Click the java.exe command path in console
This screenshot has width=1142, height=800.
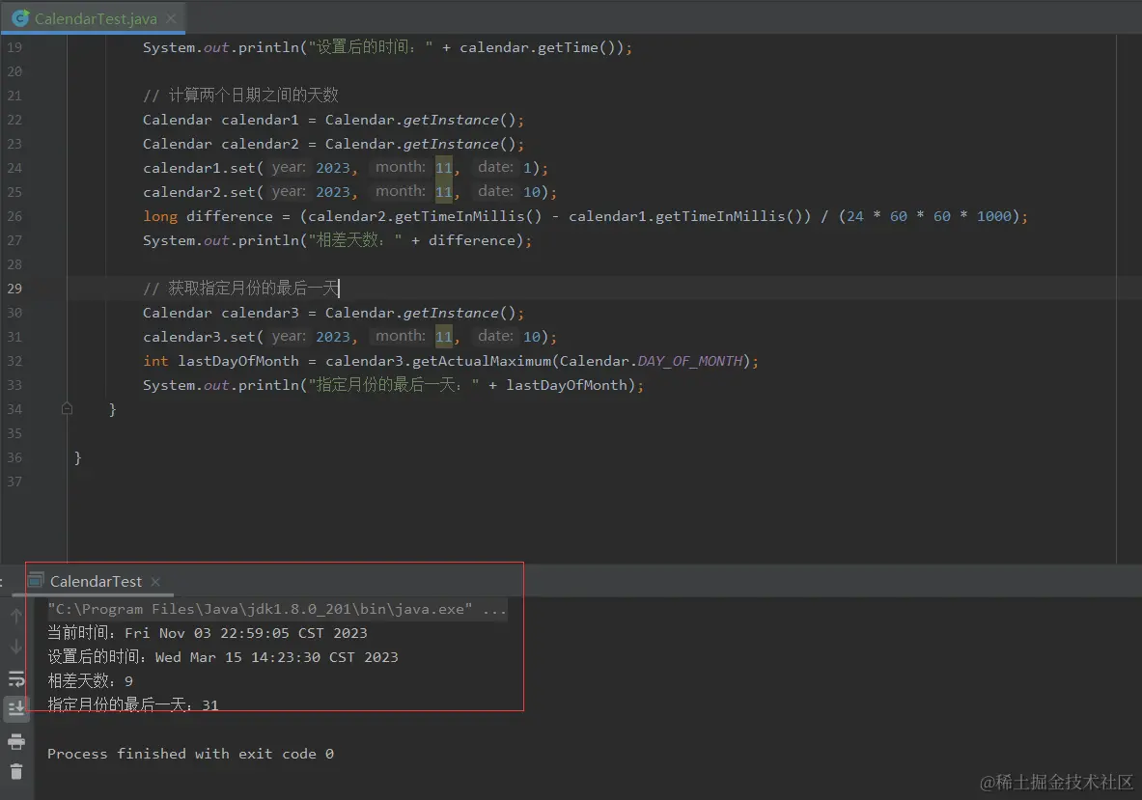pyautogui.click(x=260, y=609)
